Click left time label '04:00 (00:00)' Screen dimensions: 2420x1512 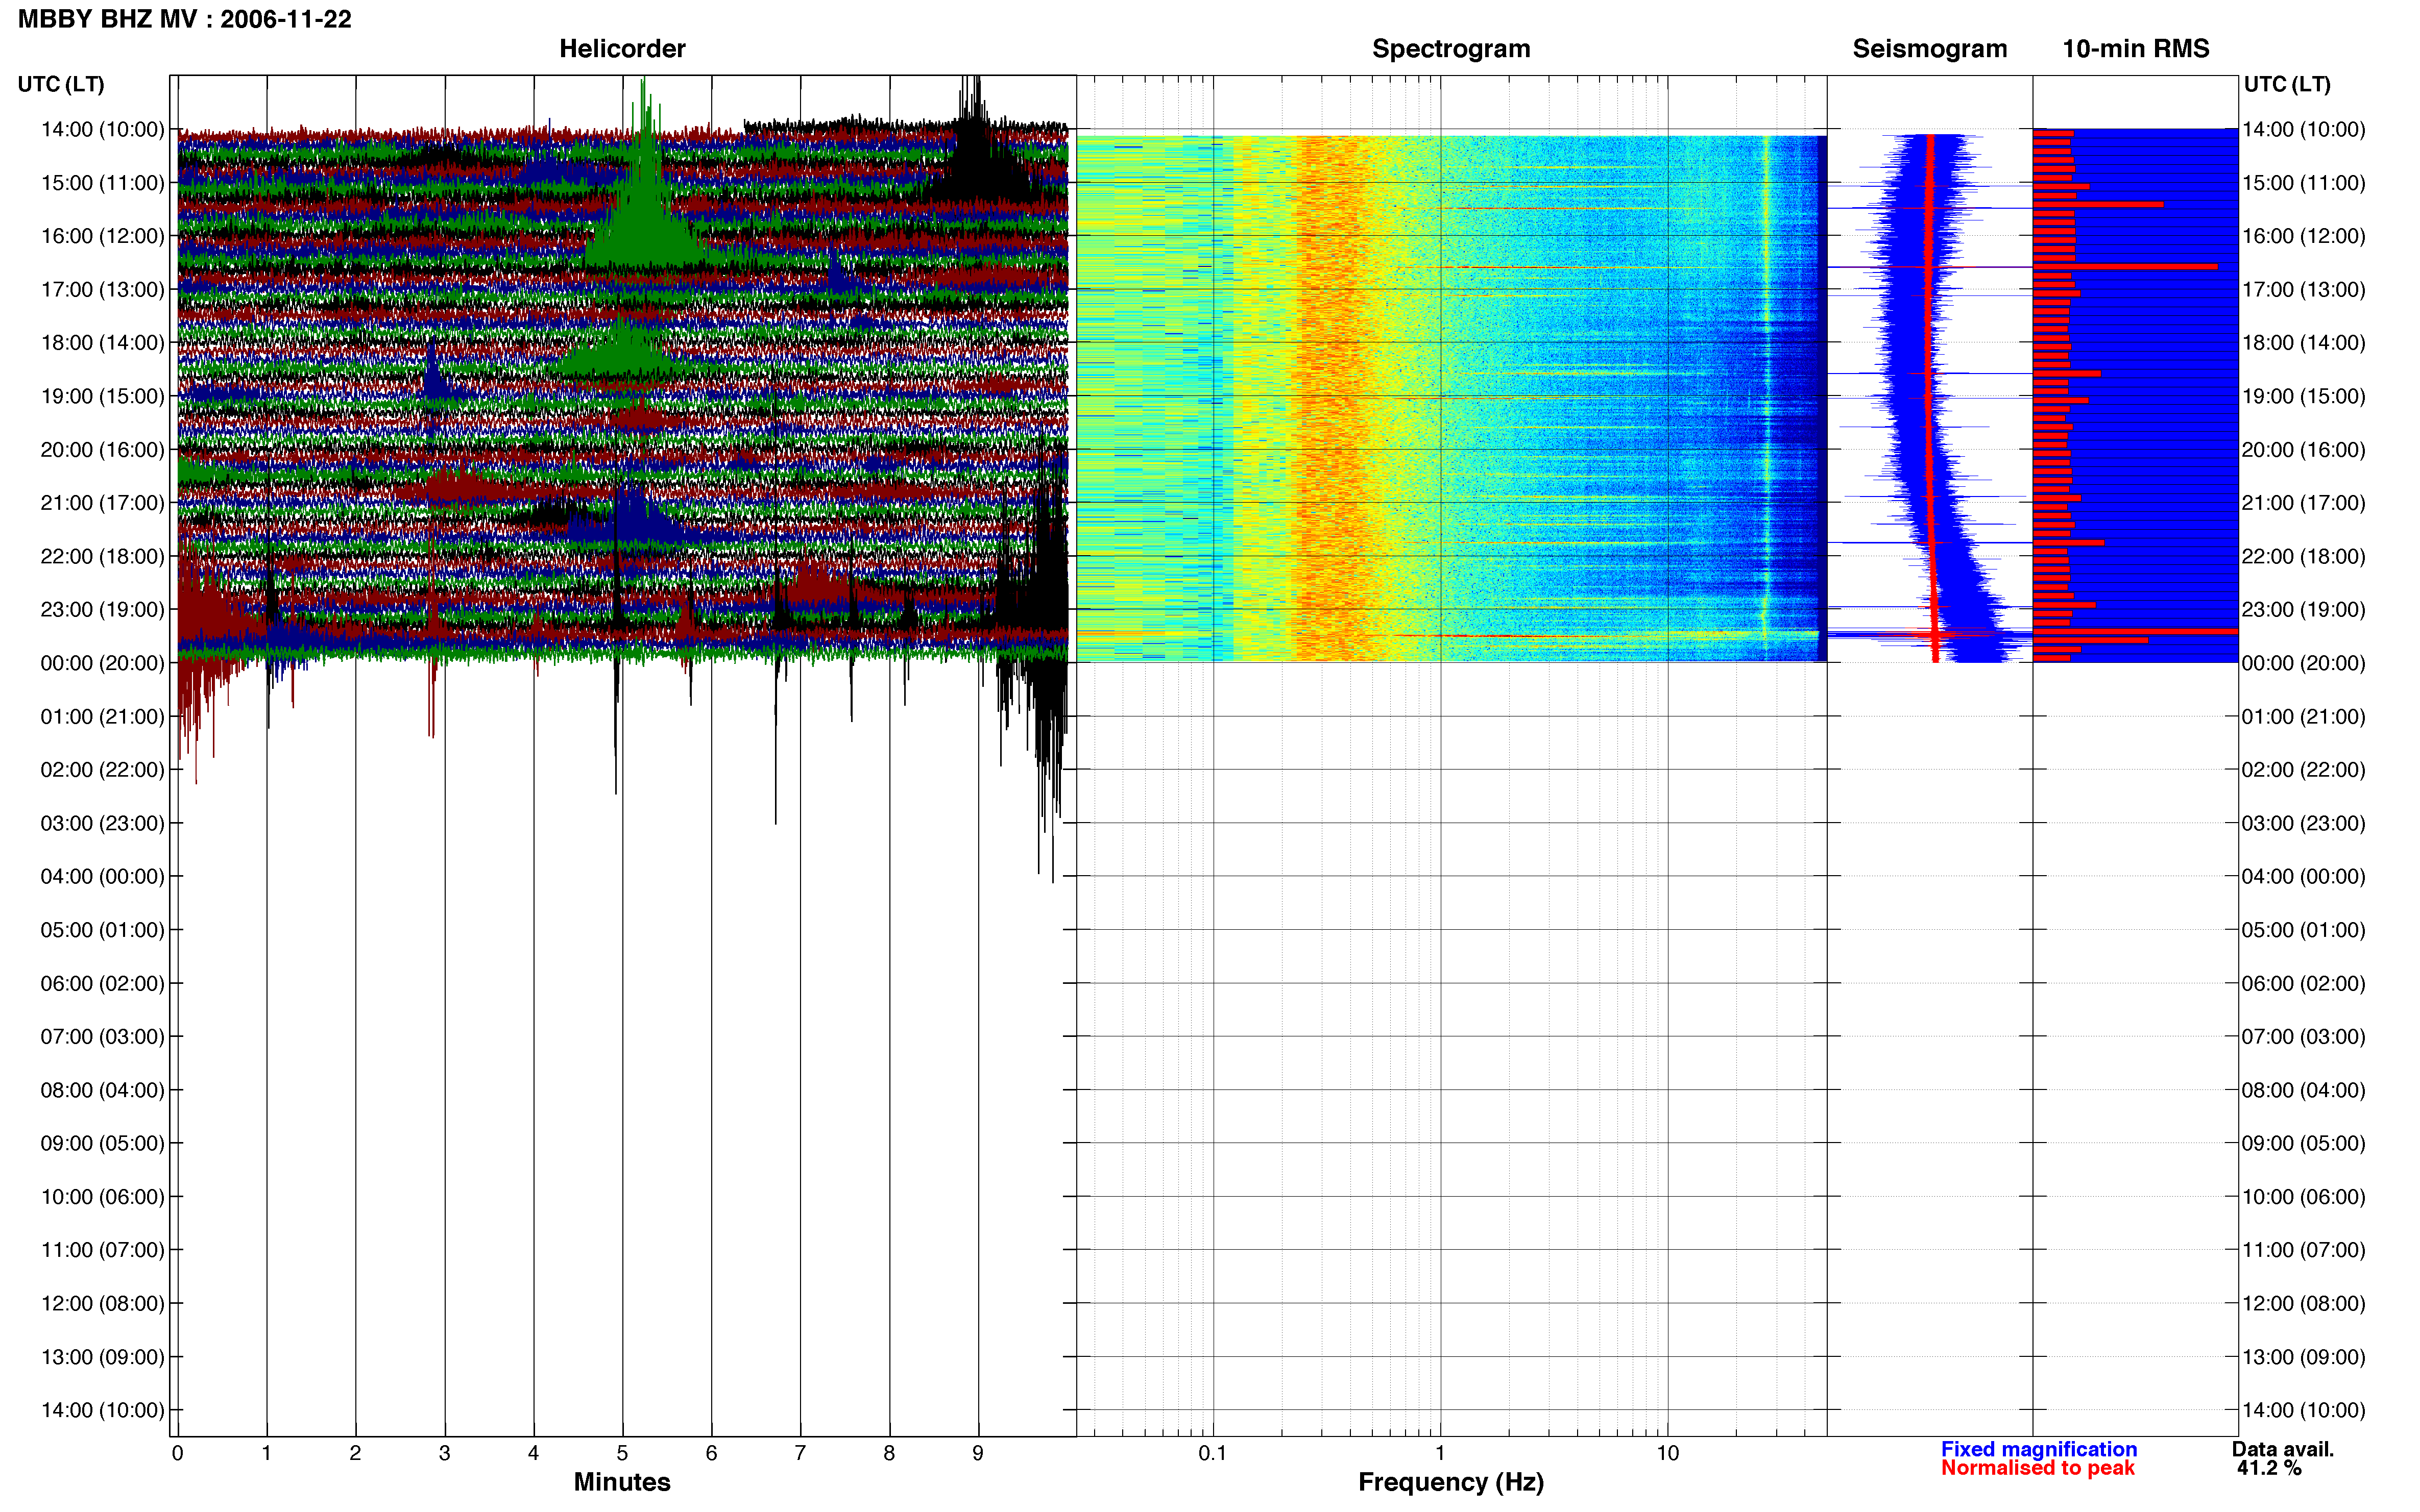(x=102, y=876)
